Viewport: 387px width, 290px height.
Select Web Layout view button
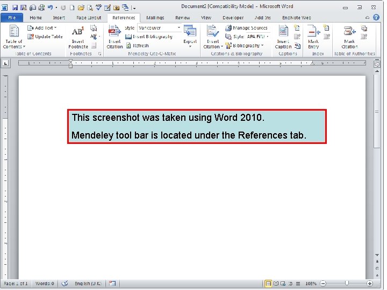[283, 284]
